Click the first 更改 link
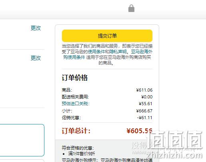Screen dimensions: 206x162 (x=36, y=28)
